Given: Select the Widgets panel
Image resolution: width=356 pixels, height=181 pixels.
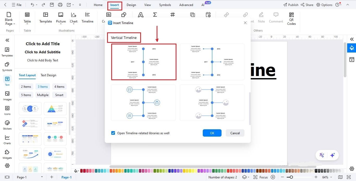Looking at the screenshot, I should coord(7,154).
